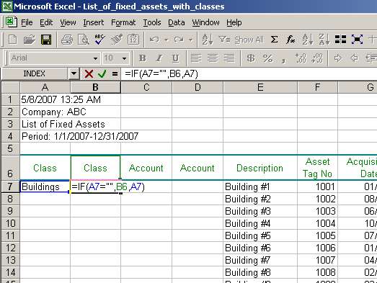The image size is (377, 283).
Task: Click cell Building #4
Action: tap(260, 223)
